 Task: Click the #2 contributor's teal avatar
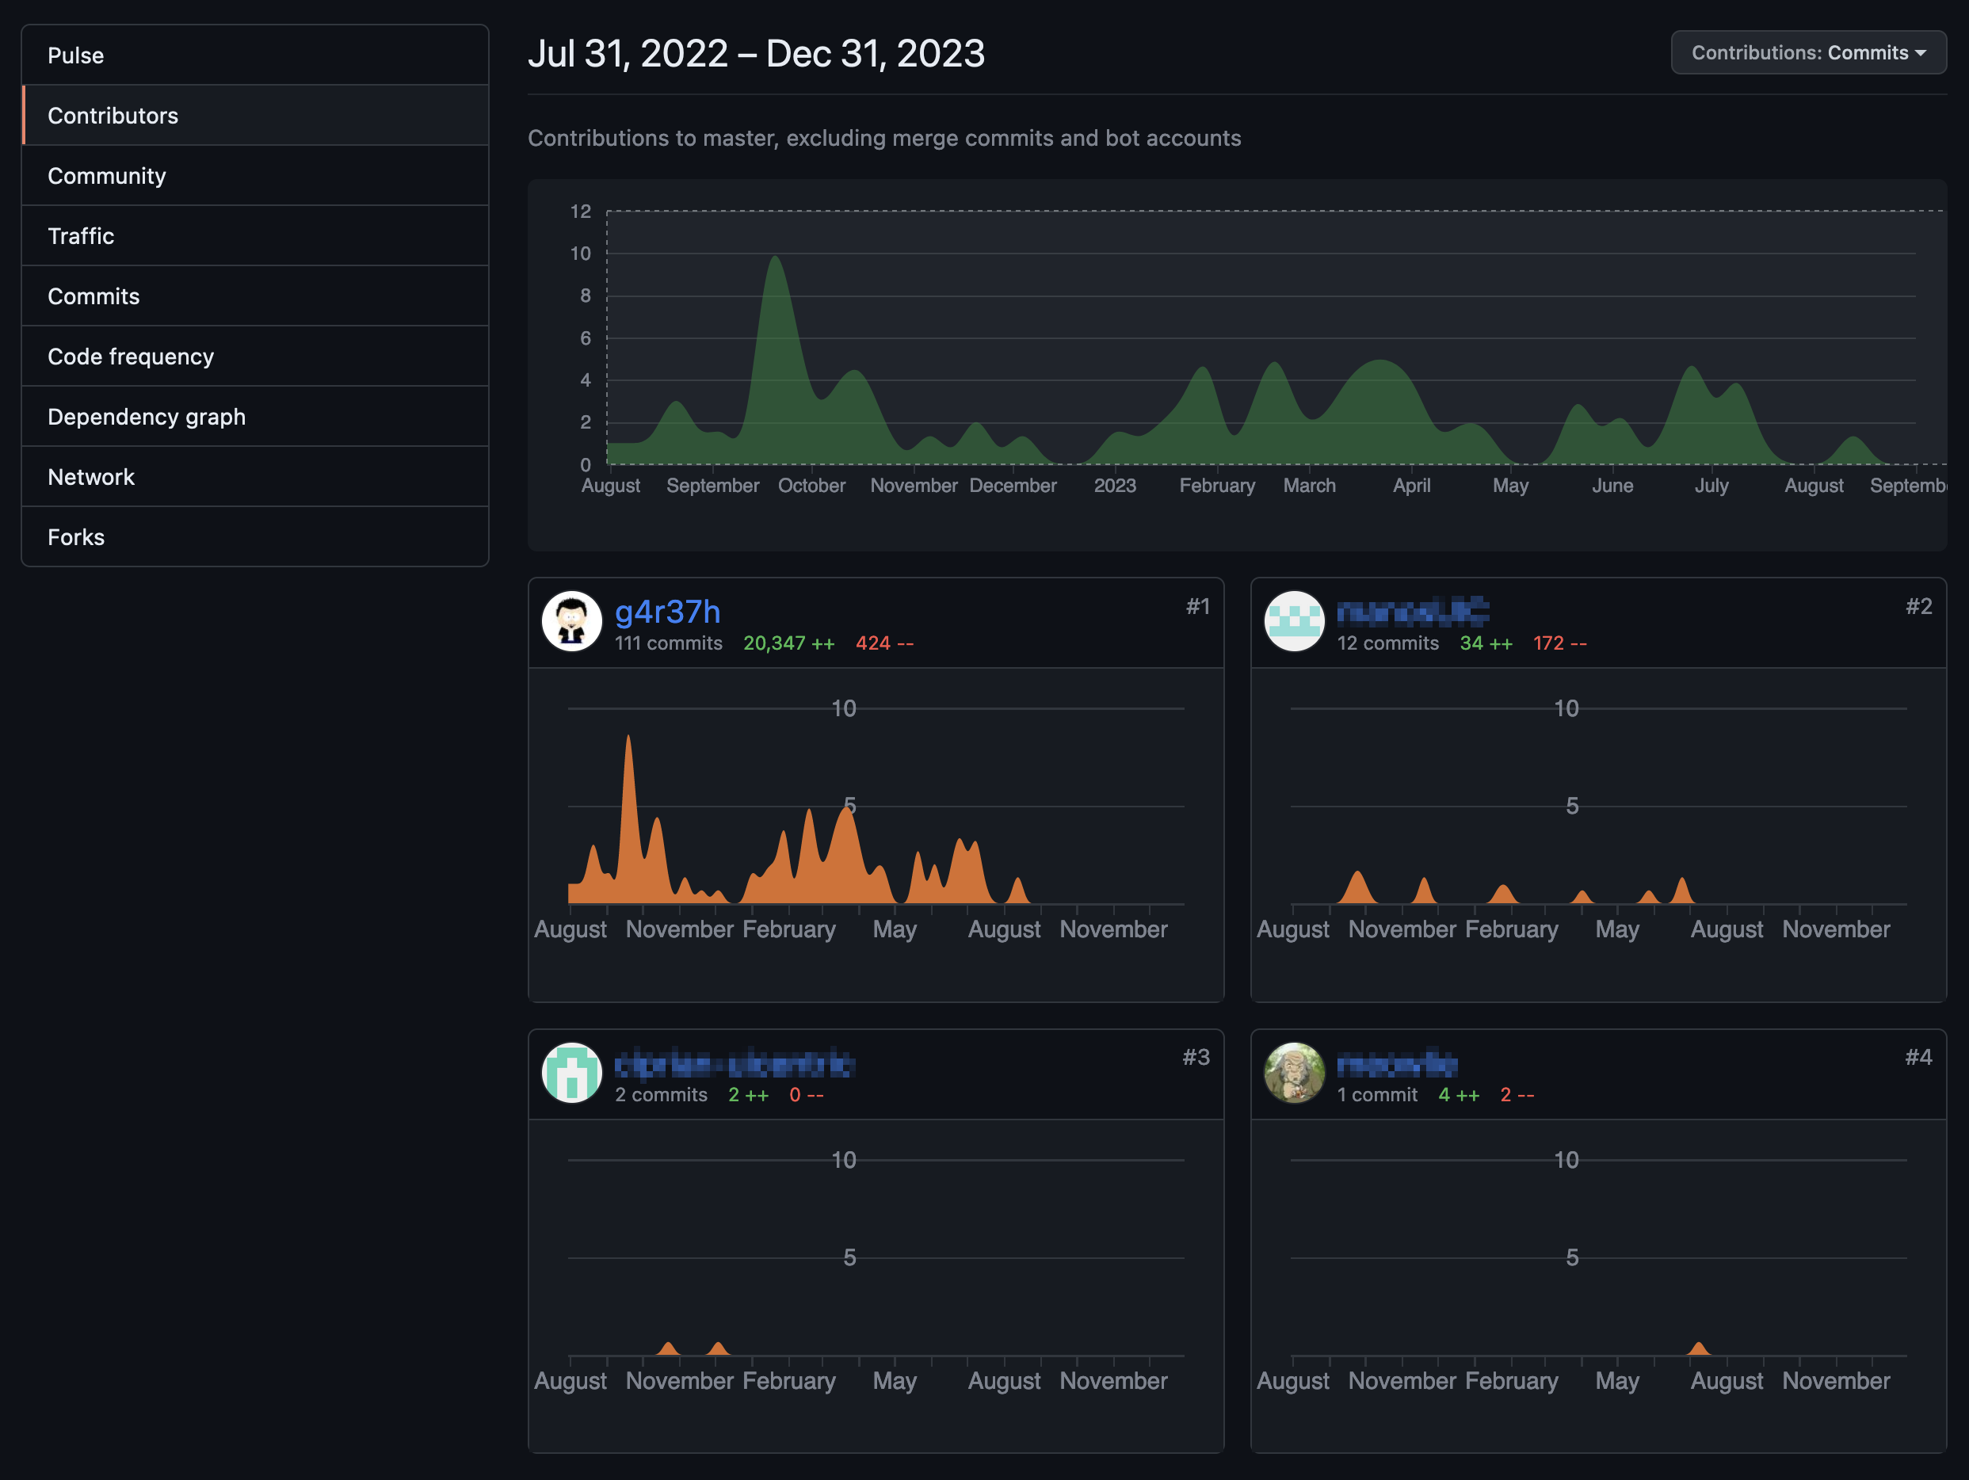click(x=1293, y=621)
